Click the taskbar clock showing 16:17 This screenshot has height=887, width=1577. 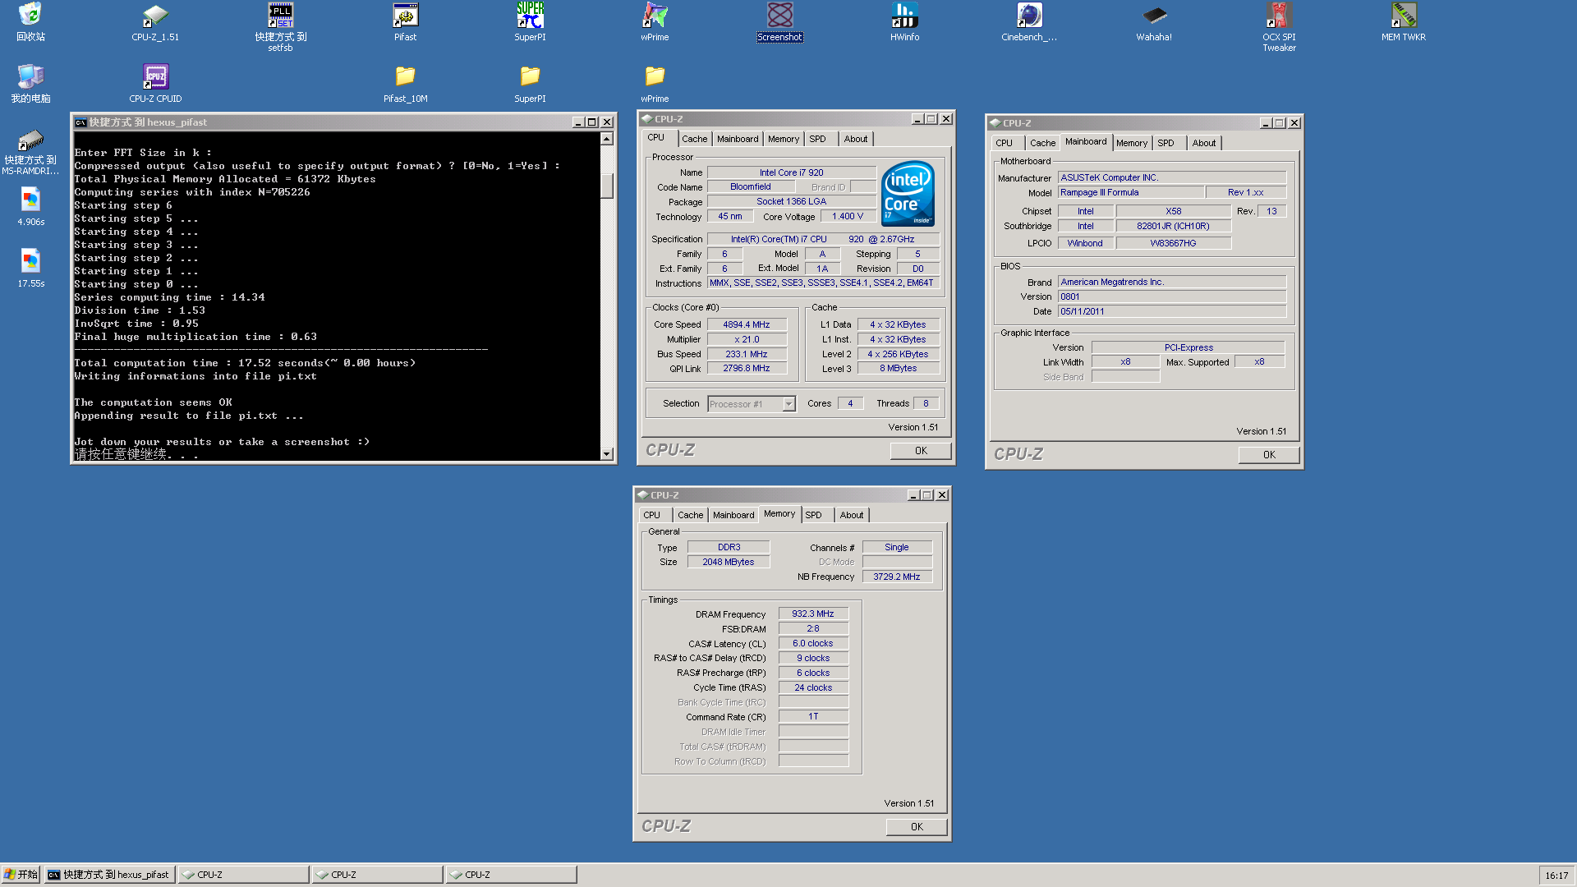tap(1556, 876)
